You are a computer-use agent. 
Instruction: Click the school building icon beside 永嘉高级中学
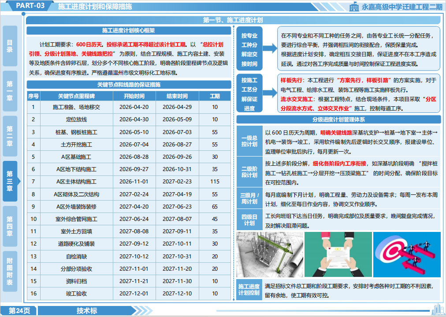(354, 7)
